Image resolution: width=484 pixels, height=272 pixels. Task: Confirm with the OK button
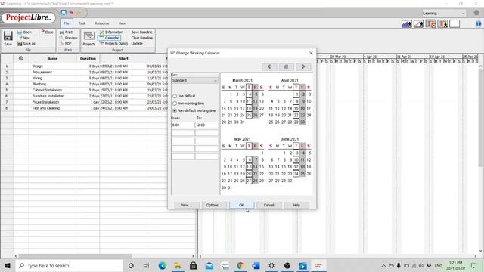pyautogui.click(x=242, y=205)
